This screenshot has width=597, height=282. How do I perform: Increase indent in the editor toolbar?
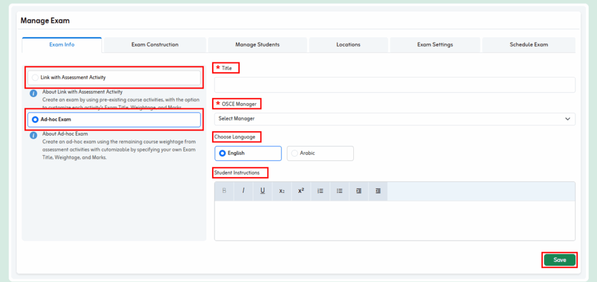(359, 191)
